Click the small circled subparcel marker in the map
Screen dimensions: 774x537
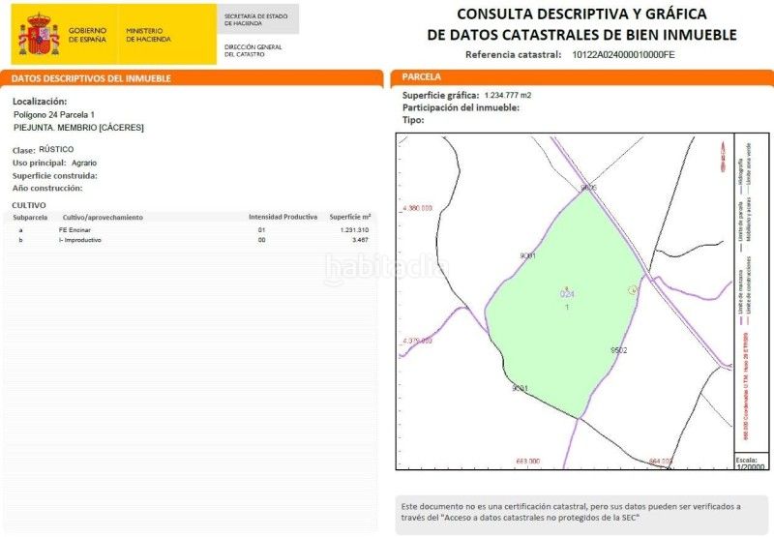pos(633,290)
